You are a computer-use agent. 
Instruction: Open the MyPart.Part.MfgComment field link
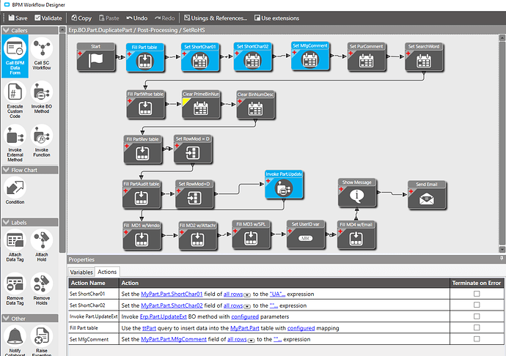pyautogui.click(x=174, y=339)
